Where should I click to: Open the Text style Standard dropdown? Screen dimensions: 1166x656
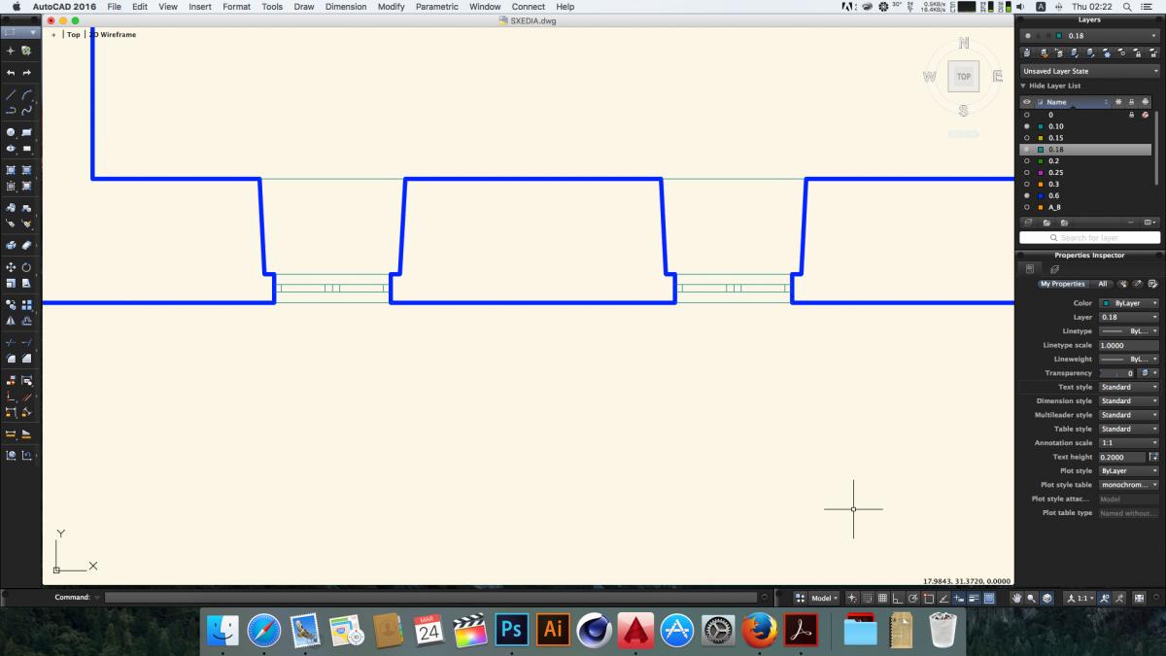click(1129, 387)
